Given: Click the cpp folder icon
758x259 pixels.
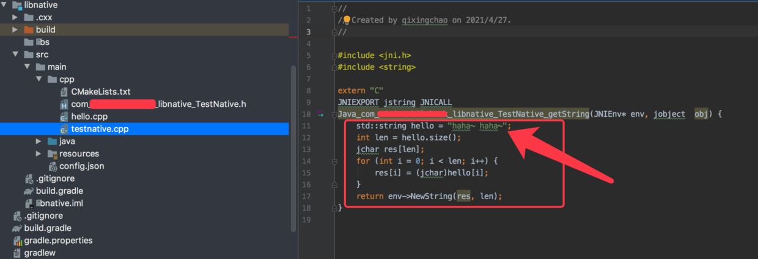Looking at the screenshot, I should tap(52, 79).
